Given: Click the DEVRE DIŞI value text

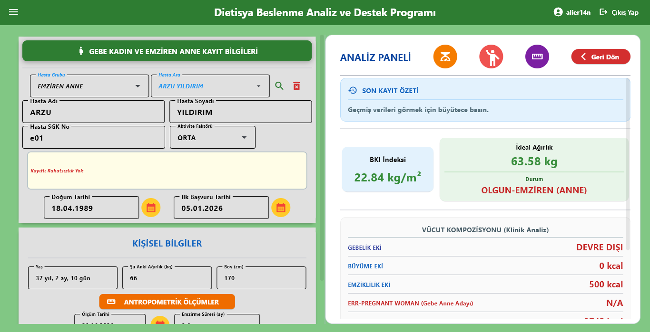Looking at the screenshot, I should click(600, 247).
